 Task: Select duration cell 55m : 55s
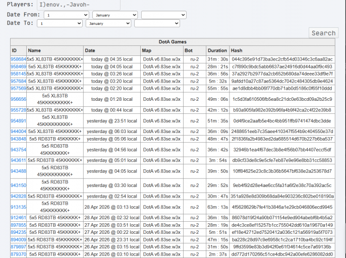(217, 88)
